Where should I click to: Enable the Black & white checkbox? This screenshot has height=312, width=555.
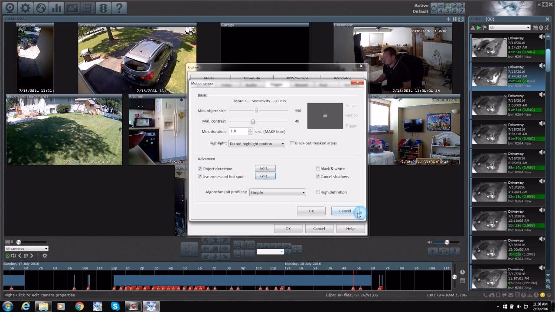click(318, 169)
